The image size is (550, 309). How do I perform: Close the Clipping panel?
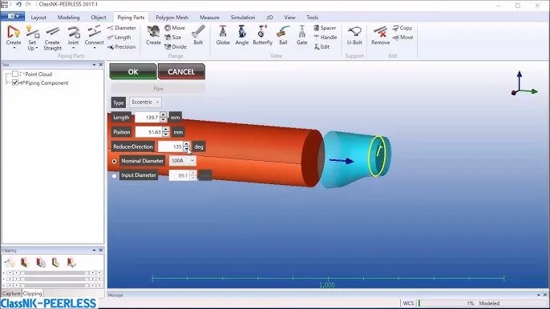click(x=101, y=250)
